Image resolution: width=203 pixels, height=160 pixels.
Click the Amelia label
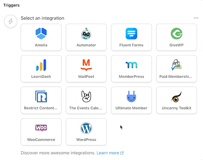[x=41, y=45]
